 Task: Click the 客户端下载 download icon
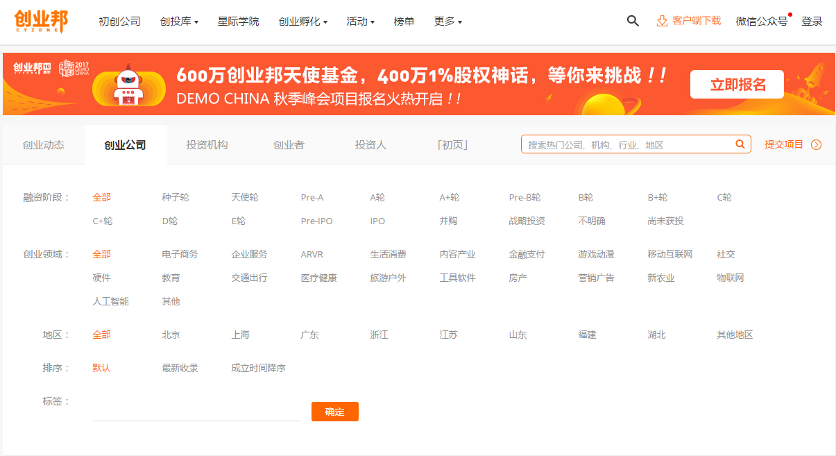(662, 21)
